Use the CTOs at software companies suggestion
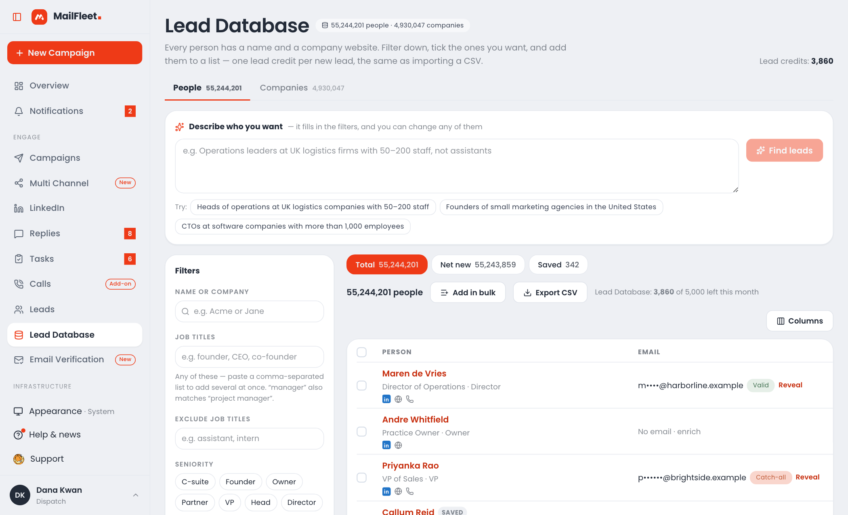Screen dimensions: 848x515 [293, 226]
